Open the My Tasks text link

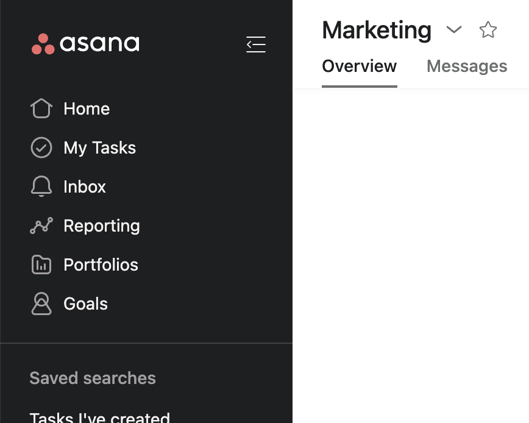pyautogui.click(x=100, y=148)
